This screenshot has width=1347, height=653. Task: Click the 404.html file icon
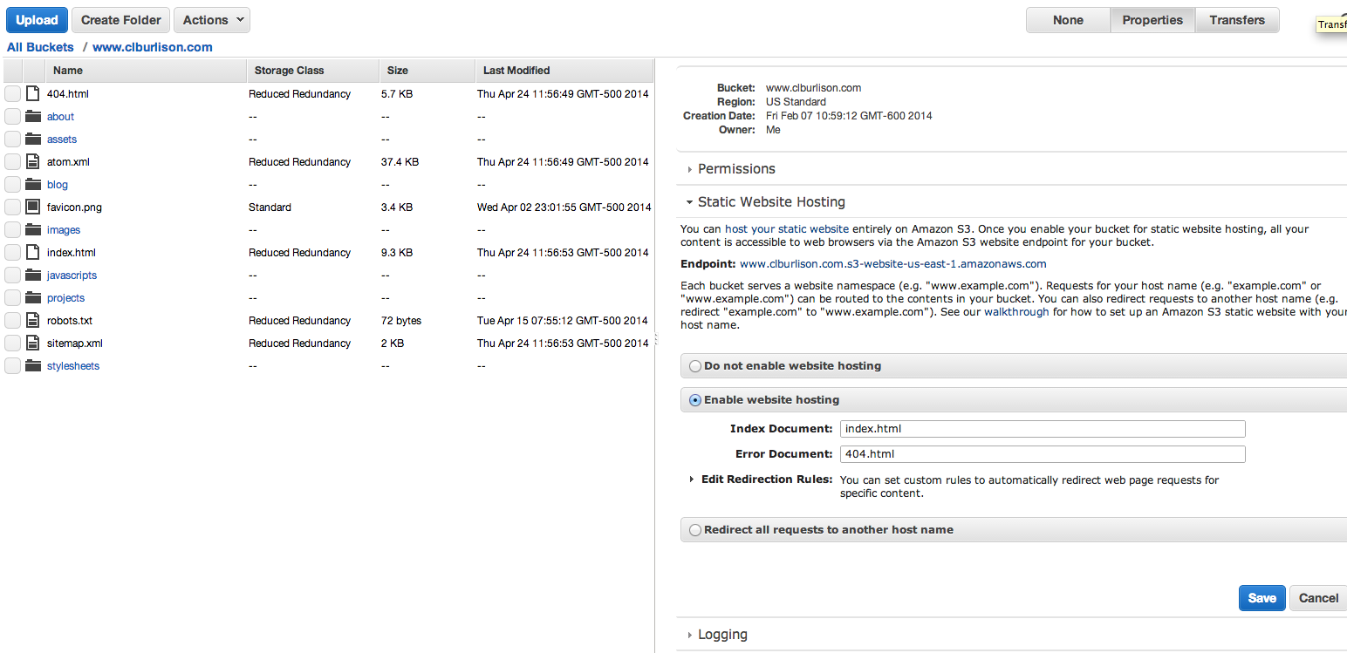click(33, 93)
